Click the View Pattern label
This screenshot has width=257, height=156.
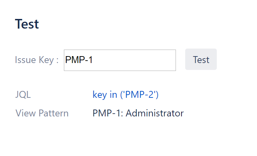pos(42,113)
